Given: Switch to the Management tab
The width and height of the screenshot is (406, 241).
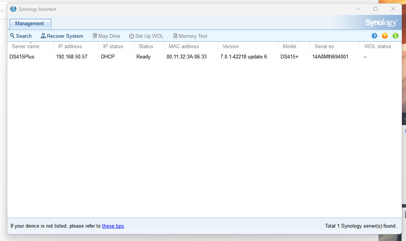Looking at the screenshot, I should (x=30, y=24).
